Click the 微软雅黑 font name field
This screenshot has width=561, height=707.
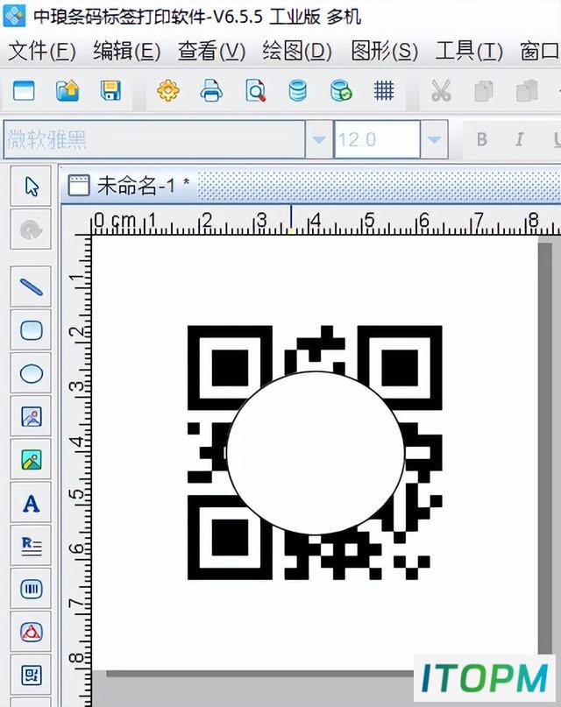point(154,139)
